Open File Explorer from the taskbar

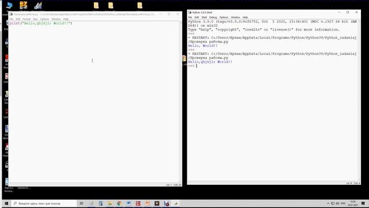pos(110,203)
